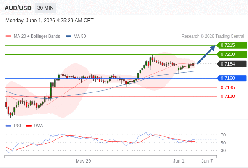Viewport: 248px width, 168px height.
Task: Click the red MA 20 Bollinger legend swatch
Action: [8, 37]
